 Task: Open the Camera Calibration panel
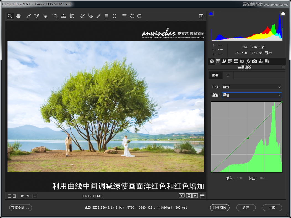(254, 61)
